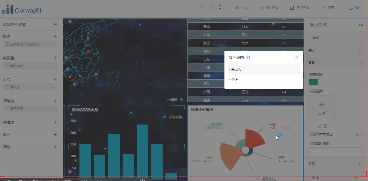368x181 pixels.
Task: Click the 投诉情况及次数 chart title
Action: click(85, 110)
